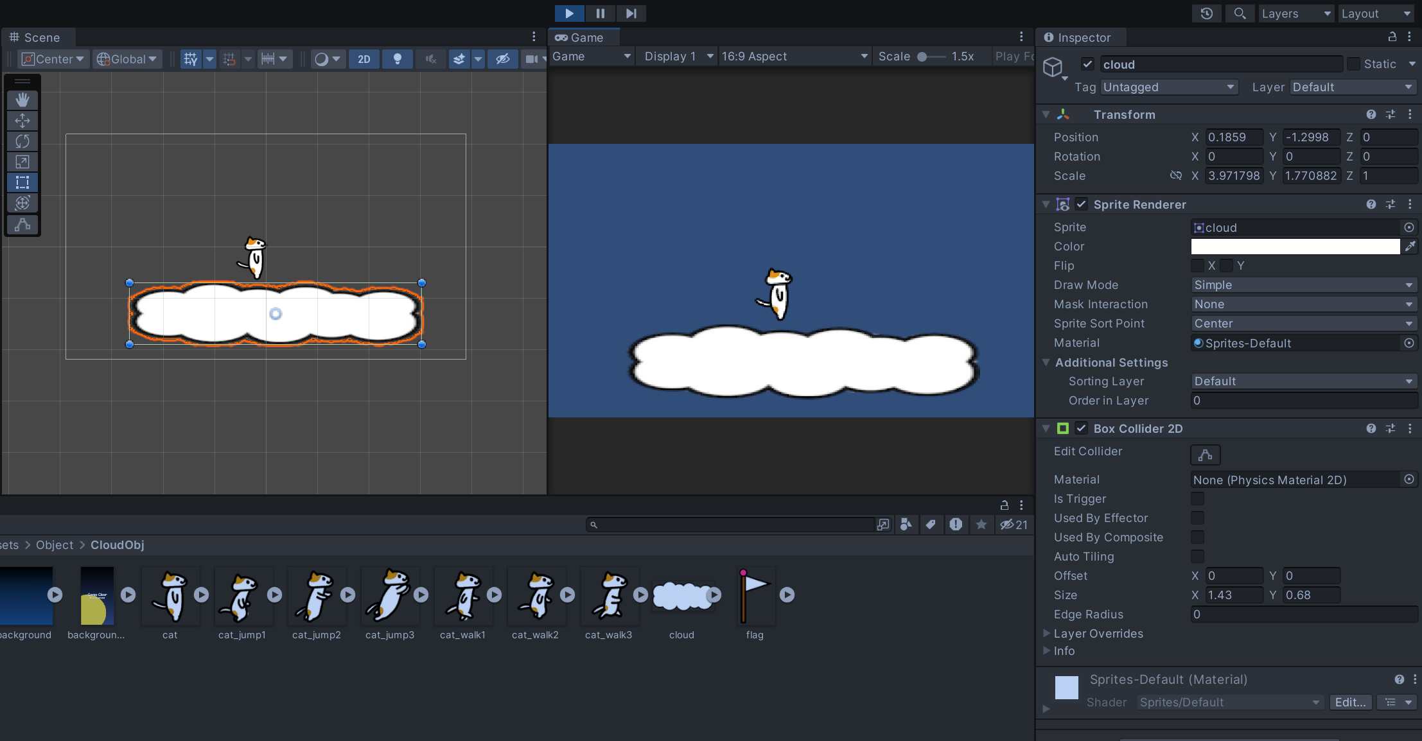
Task: Open the white Color swatch
Action: 1295,247
